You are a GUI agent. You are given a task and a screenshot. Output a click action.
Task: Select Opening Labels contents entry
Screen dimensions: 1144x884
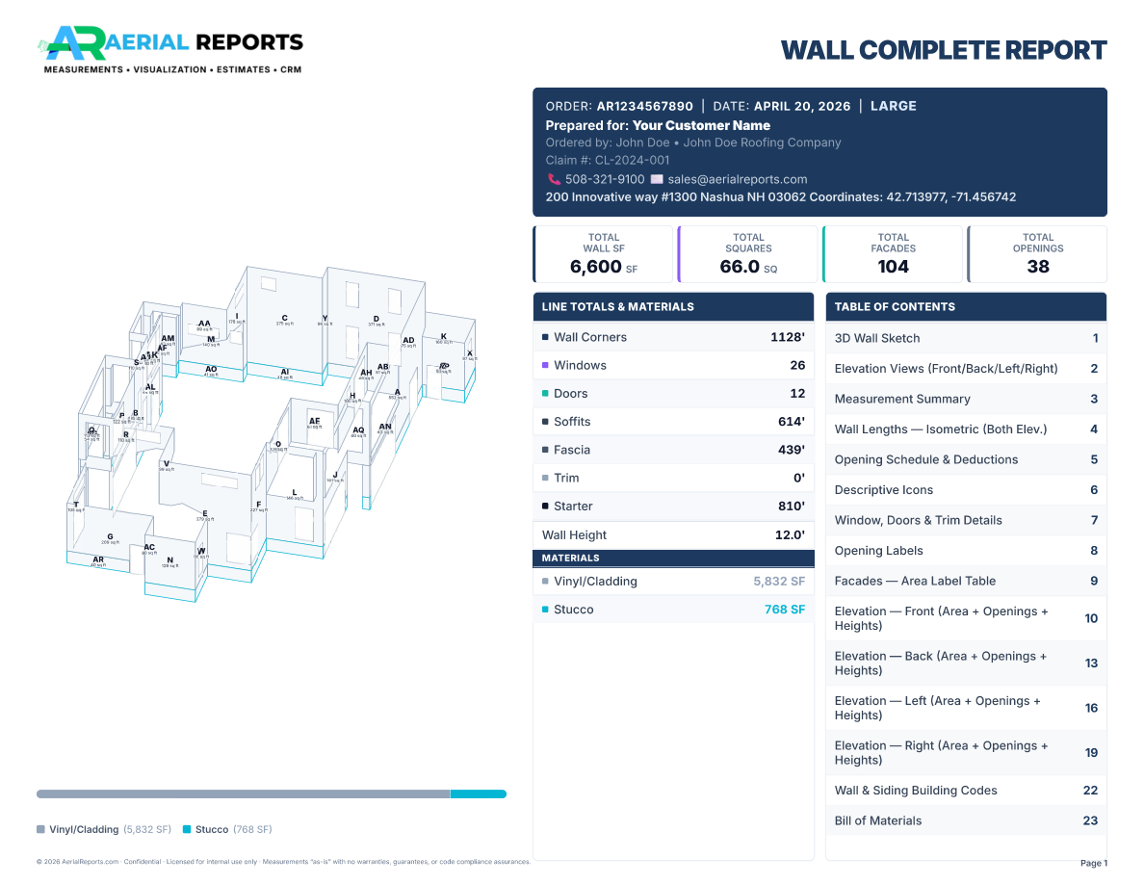point(966,551)
